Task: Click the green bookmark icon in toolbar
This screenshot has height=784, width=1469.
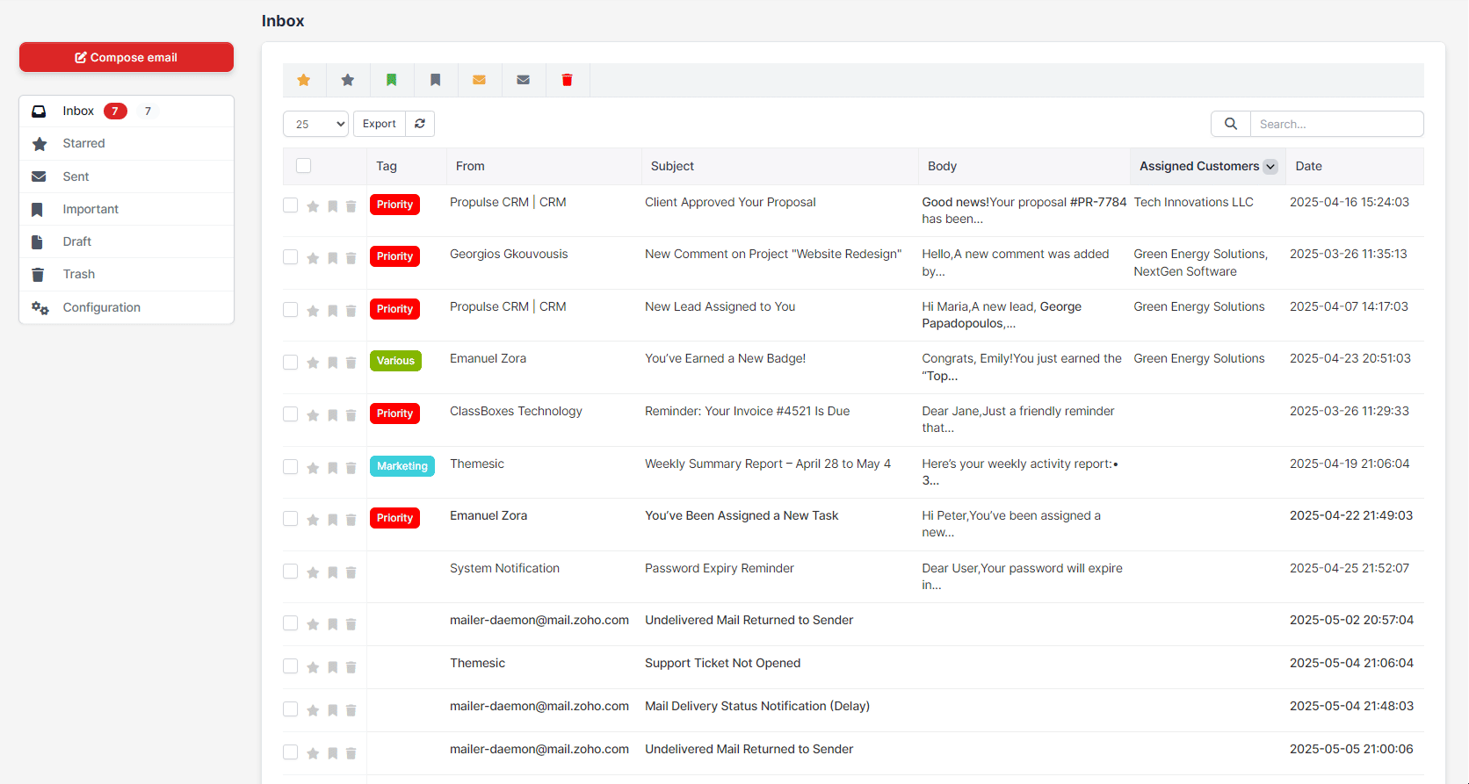Action: point(392,80)
